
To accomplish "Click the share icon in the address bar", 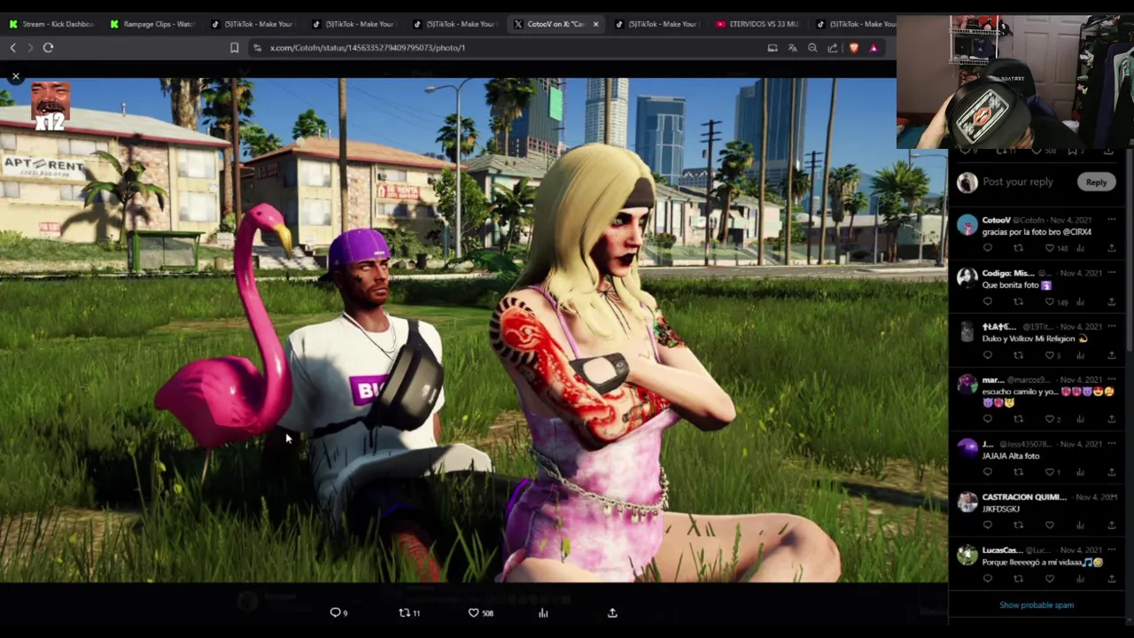I will point(833,48).
